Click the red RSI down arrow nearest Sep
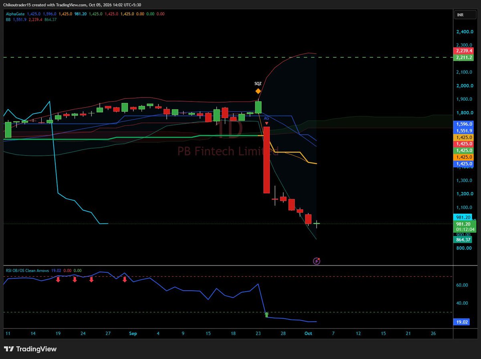The width and height of the screenshot is (481, 359). click(x=125, y=279)
